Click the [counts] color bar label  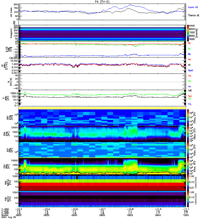[197, 33]
